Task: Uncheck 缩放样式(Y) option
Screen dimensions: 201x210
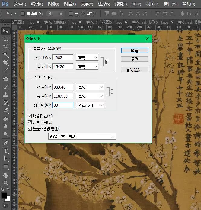Action: 30,116
